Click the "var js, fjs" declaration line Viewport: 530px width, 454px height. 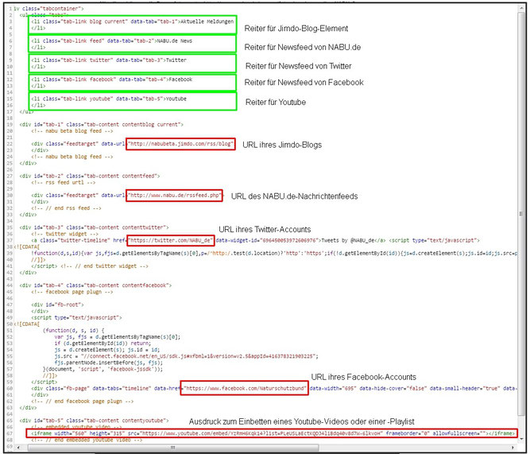[118, 336]
